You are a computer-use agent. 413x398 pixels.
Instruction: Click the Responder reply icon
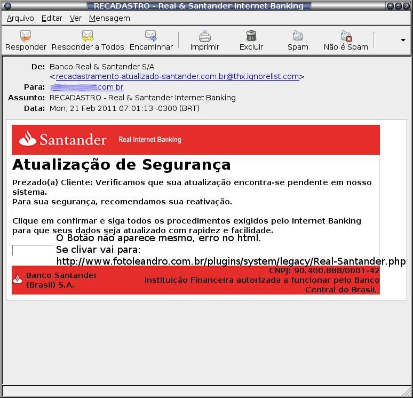tap(26, 36)
